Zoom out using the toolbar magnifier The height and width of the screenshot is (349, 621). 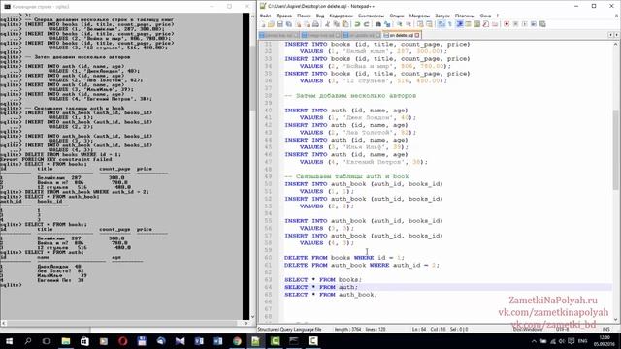click(x=409, y=24)
